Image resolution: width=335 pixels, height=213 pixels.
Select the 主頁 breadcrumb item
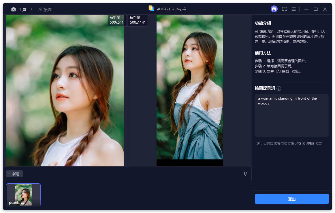pyautogui.click(x=21, y=9)
